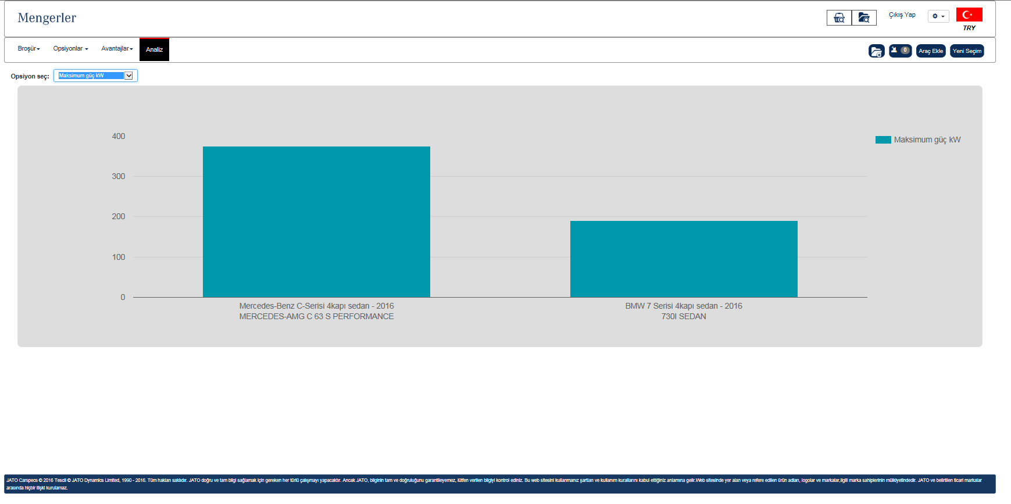This screenshot has height=504, width=1011.
Task: Click the Yeni Seçim button
Action: (x=967, y=51)
